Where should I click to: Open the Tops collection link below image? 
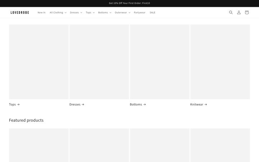click(x=14, y=104)
